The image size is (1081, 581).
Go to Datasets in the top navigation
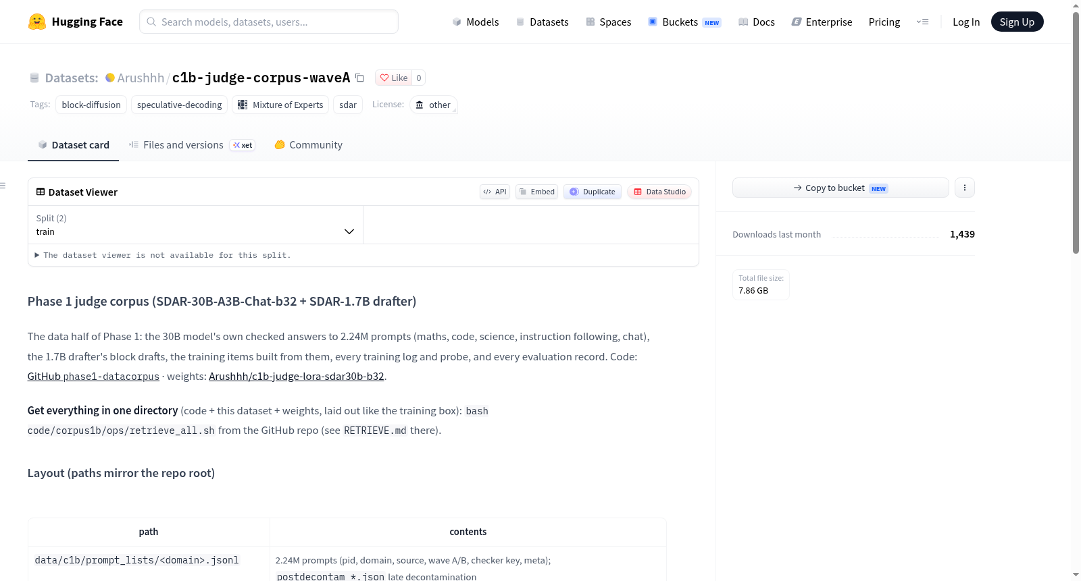pyautogui.click(x=542, y=22)
